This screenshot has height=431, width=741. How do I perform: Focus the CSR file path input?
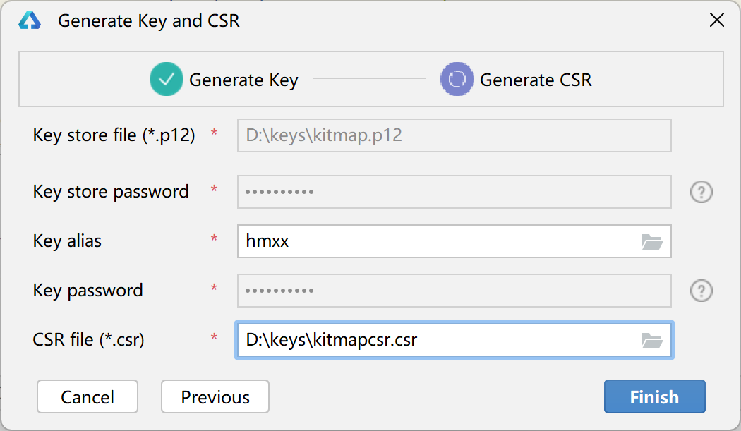pyautogui.click(x=438, y=341)
